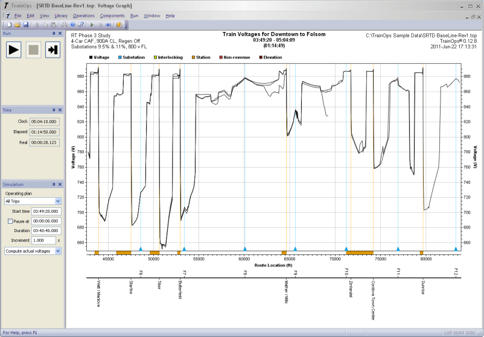Close the Simulation panel

coord(60,184)
